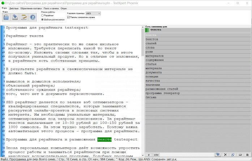Image resolution: width=252 pixels, height=161 pixels.
Task: Toggle Панель синонимов справа checkbox
Action: (69, 17)
